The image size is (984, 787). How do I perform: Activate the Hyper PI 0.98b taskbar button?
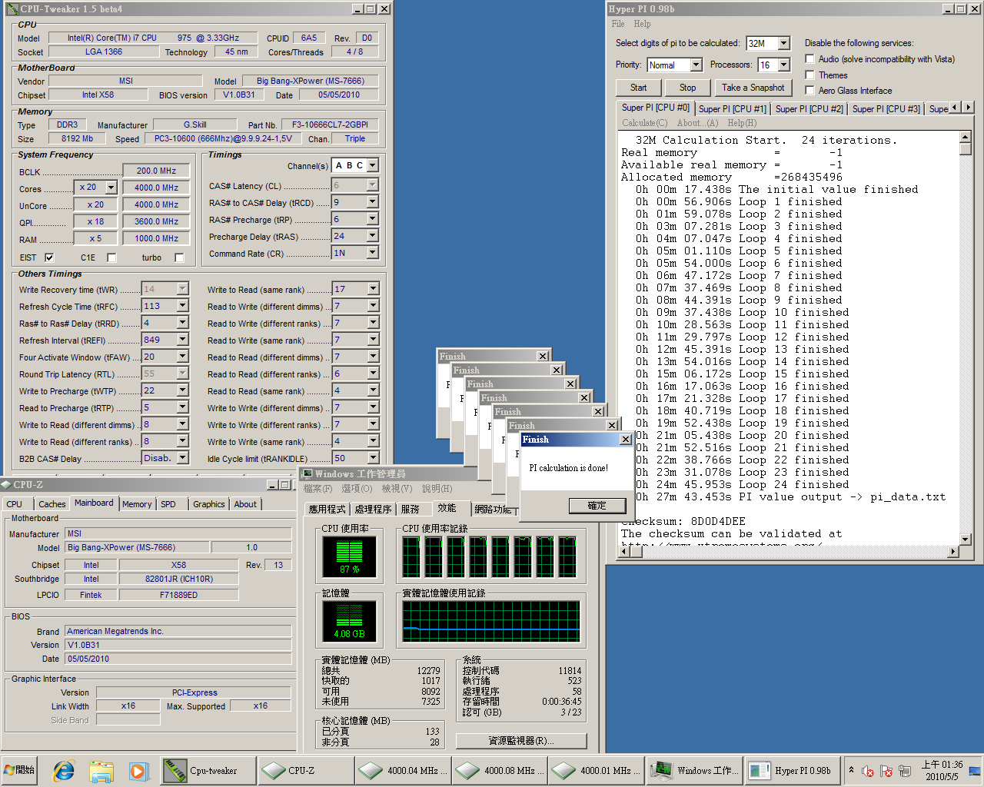(791, 770)
